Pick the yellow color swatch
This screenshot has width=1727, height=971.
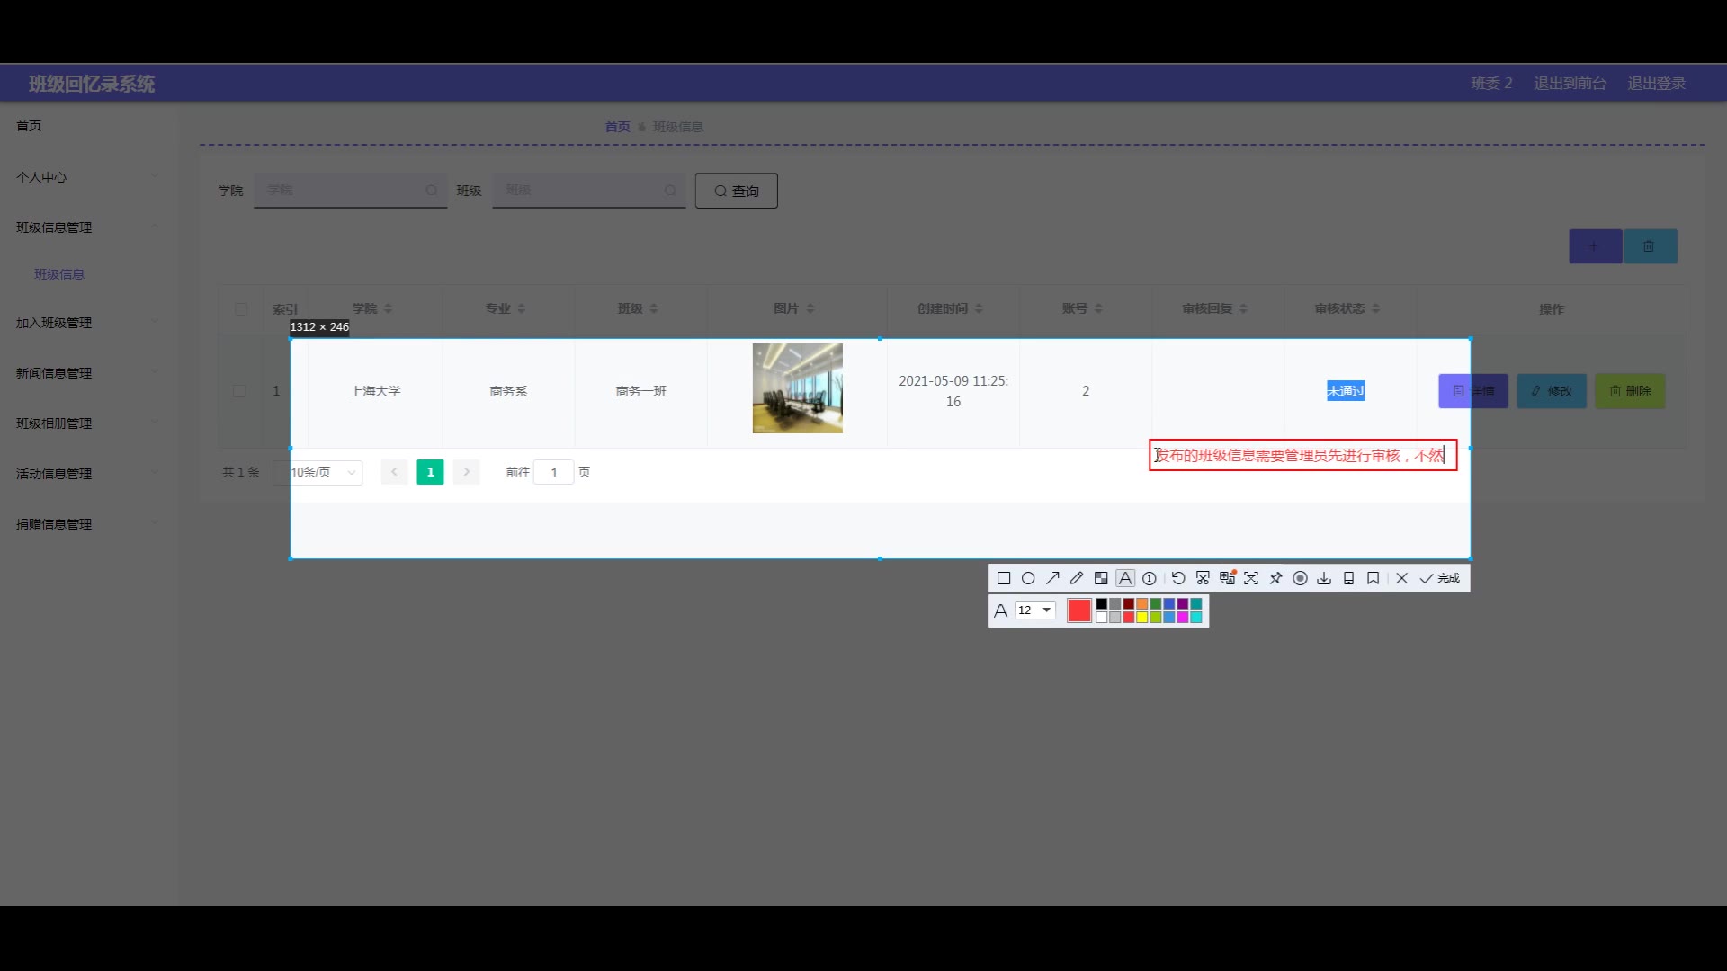pos(1142,618)
